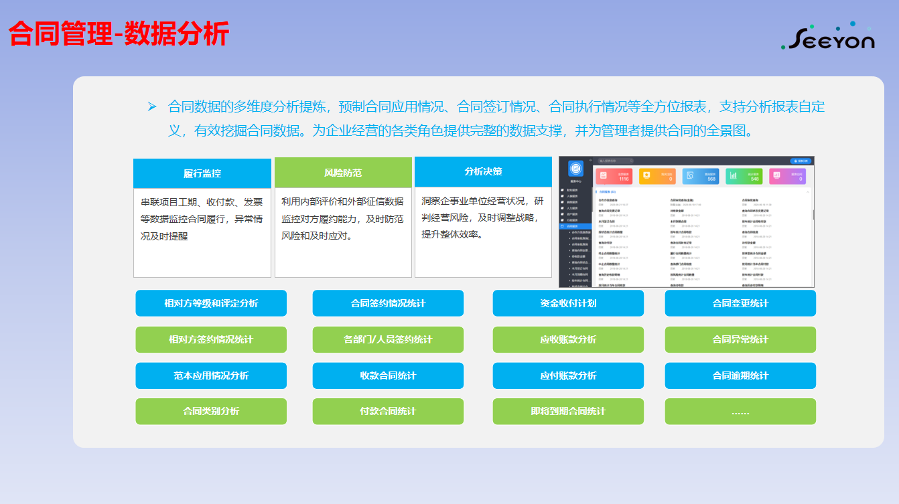Open the blue 报表中心 logo icon in sidebar
The height and width of the screenshot is (504, 899).
[x=575, y=169]
